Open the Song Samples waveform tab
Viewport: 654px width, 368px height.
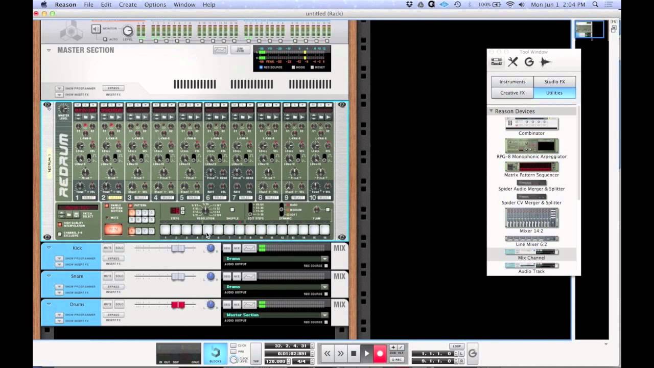coord(545,62)
